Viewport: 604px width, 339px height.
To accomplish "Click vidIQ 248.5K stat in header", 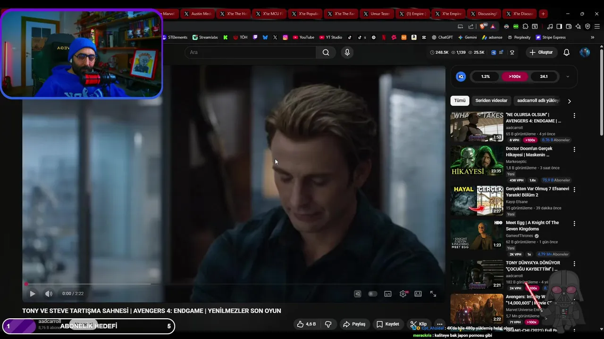I will point(439,52).
